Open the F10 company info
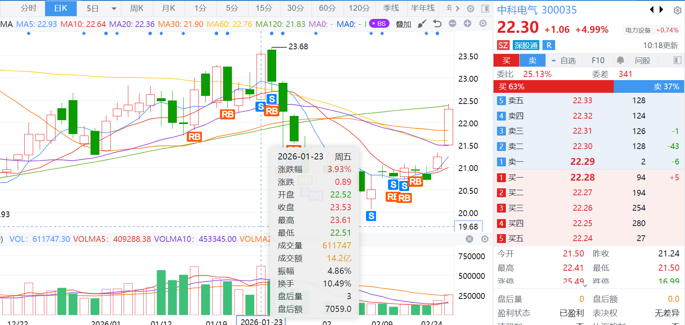 (x=598, y=60)
